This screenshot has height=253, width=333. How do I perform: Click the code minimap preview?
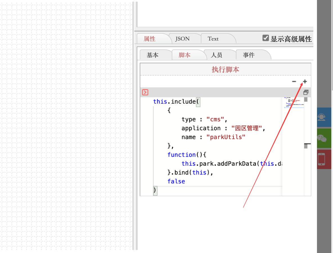pos(294,102)
